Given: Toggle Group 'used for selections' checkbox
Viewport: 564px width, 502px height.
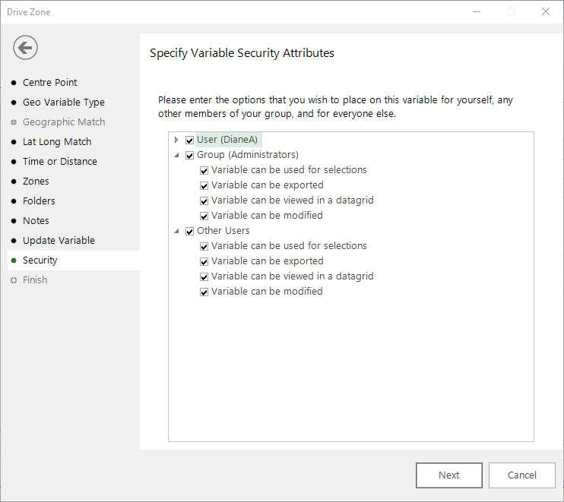Looking at the screenshot, I should (x=204, y=170).
